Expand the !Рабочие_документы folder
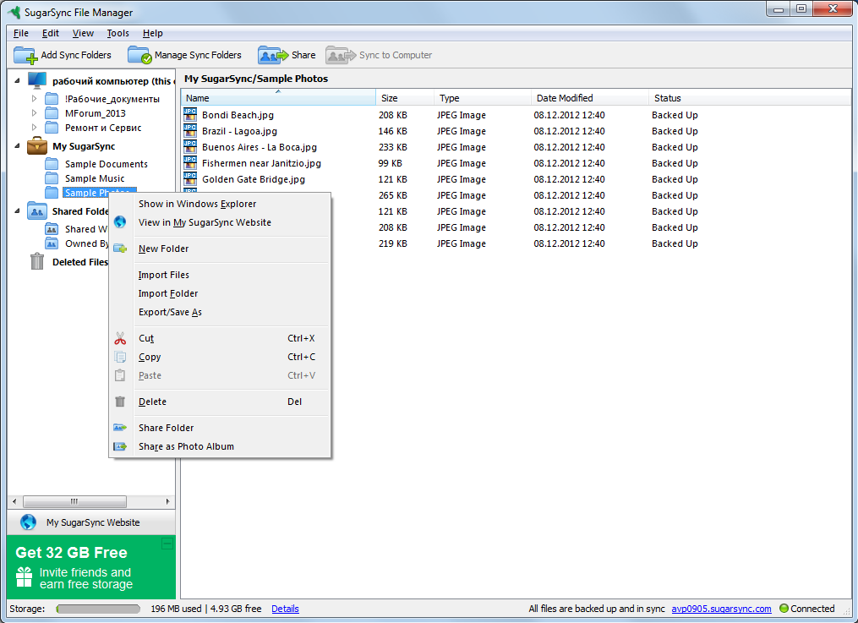The width and height of the screenshot is (858, 623). click(x=34, y=98)
